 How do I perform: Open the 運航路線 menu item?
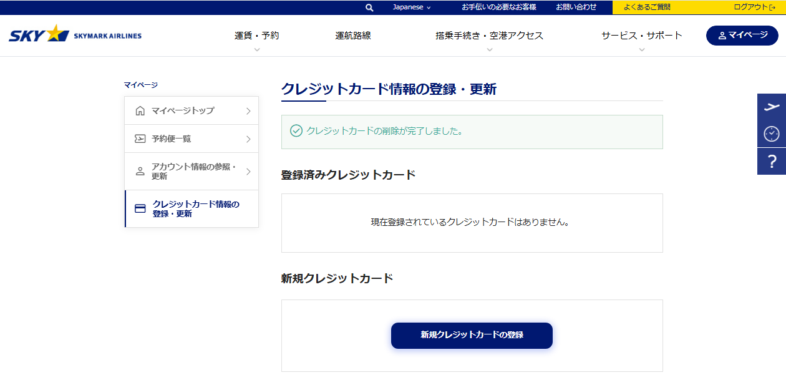coord(353,36)
